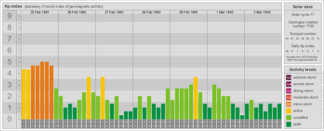Click the yellow 3-6 bar on 27 Feb
The height and width of the screenshot is (131, 324).
[x=103, y=98]
